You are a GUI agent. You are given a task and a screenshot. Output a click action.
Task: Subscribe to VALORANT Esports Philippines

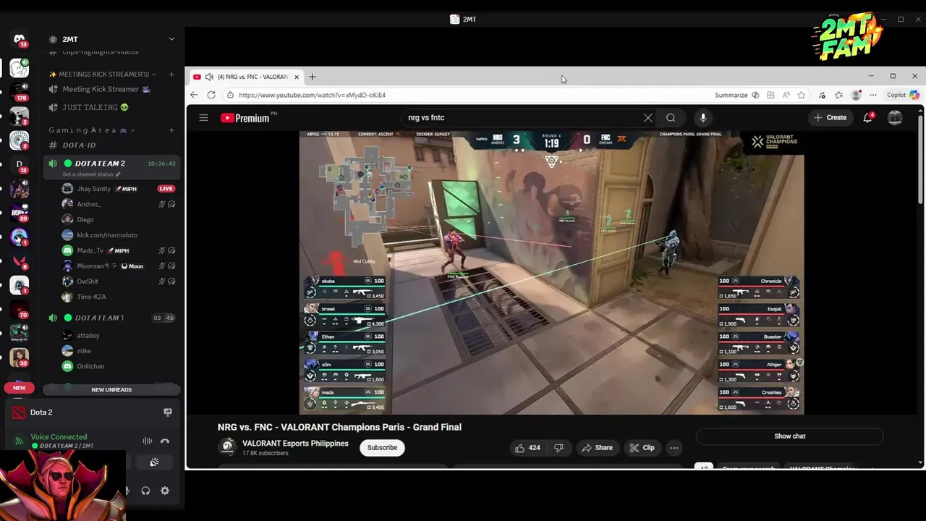pos(382,448)
